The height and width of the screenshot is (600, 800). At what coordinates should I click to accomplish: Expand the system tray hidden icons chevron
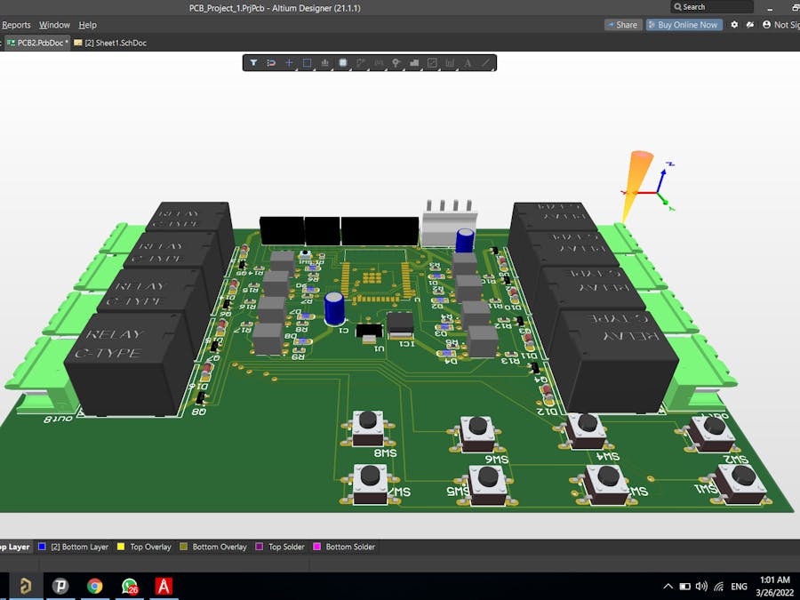click(x=668, y=587)
